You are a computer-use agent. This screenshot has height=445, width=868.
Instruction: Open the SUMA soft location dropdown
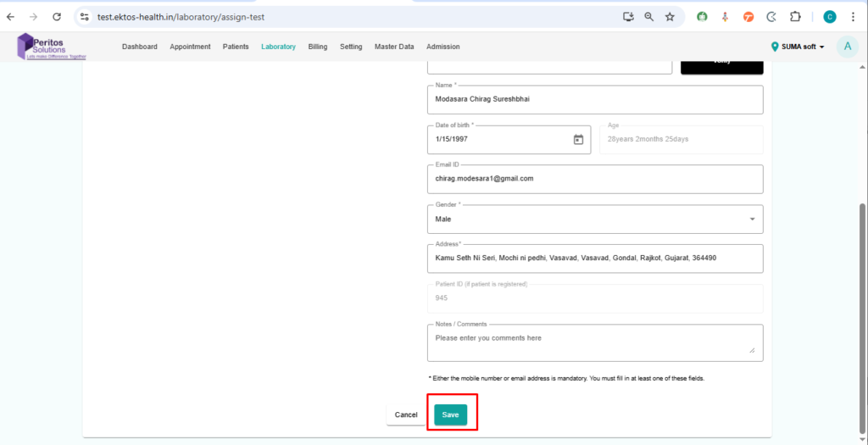click(x=798, y=47)
